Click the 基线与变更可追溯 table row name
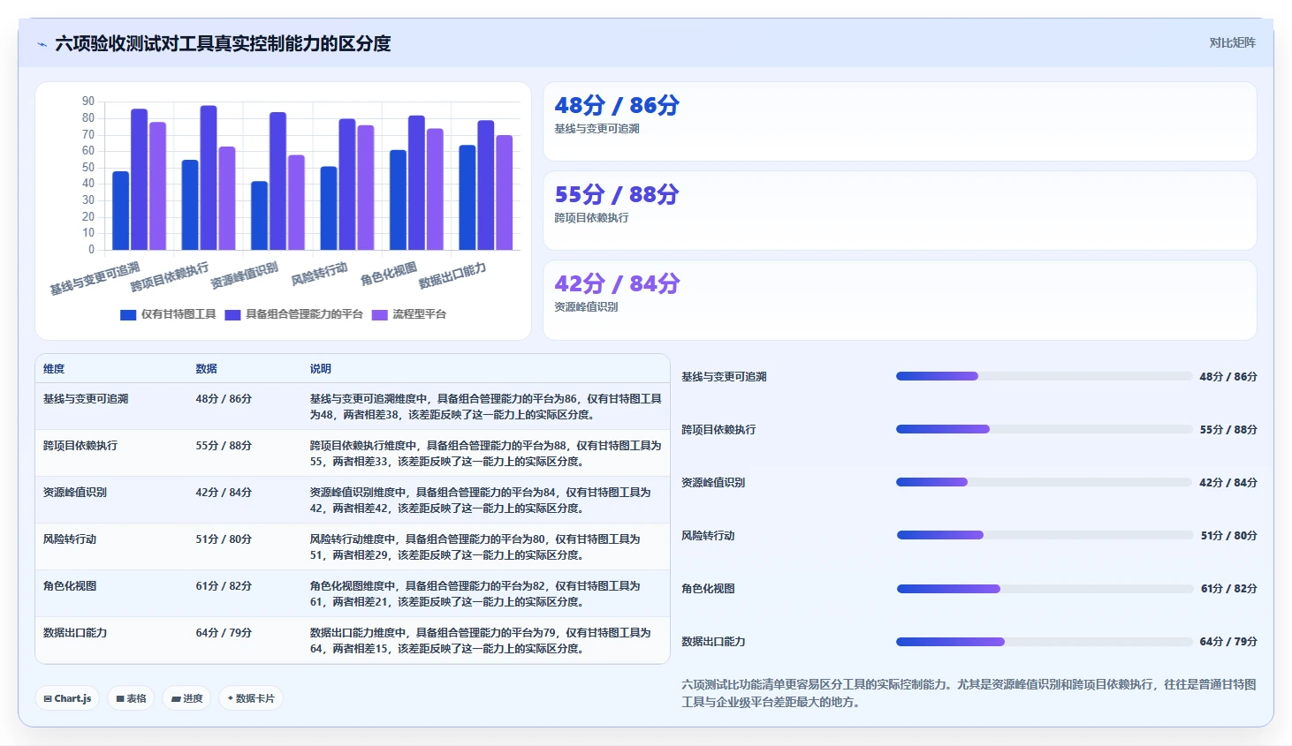 (86, 399)
